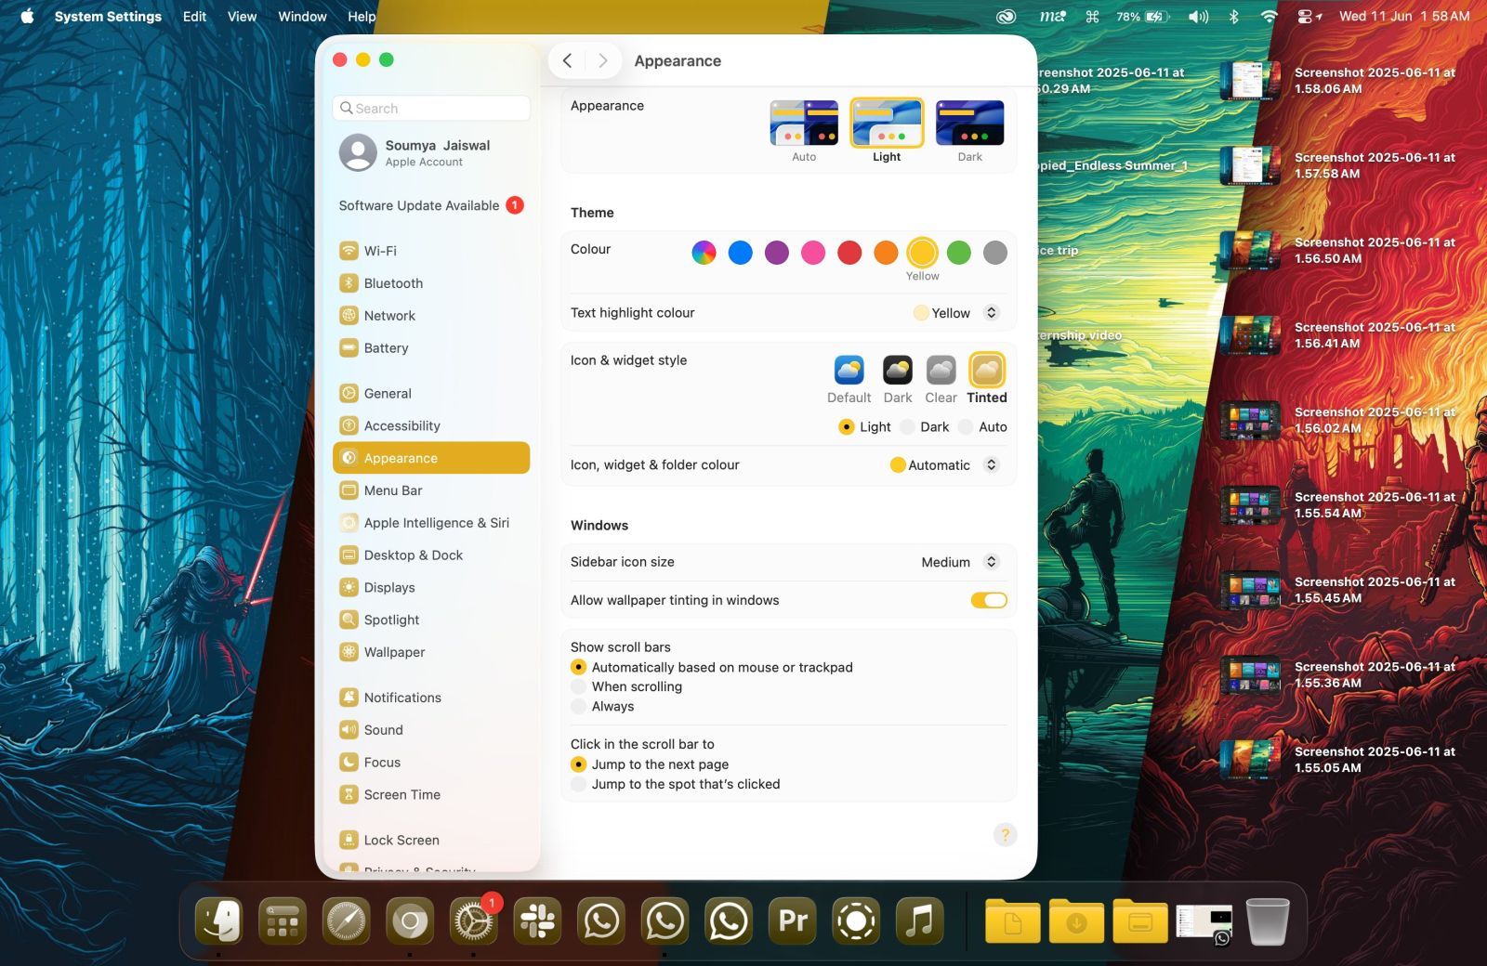Open Lock Screen settings
Viewport: 1487px width, 966px height.
click(431, 841)
